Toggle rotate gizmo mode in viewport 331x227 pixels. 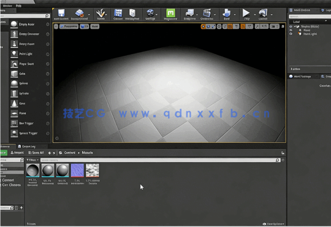(208, 26)
